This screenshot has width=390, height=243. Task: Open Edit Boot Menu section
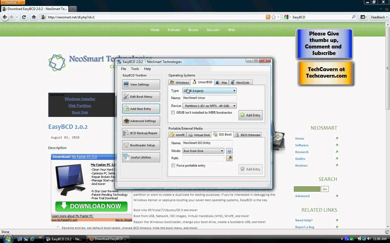pyautogui.click(x=141, y=97)
